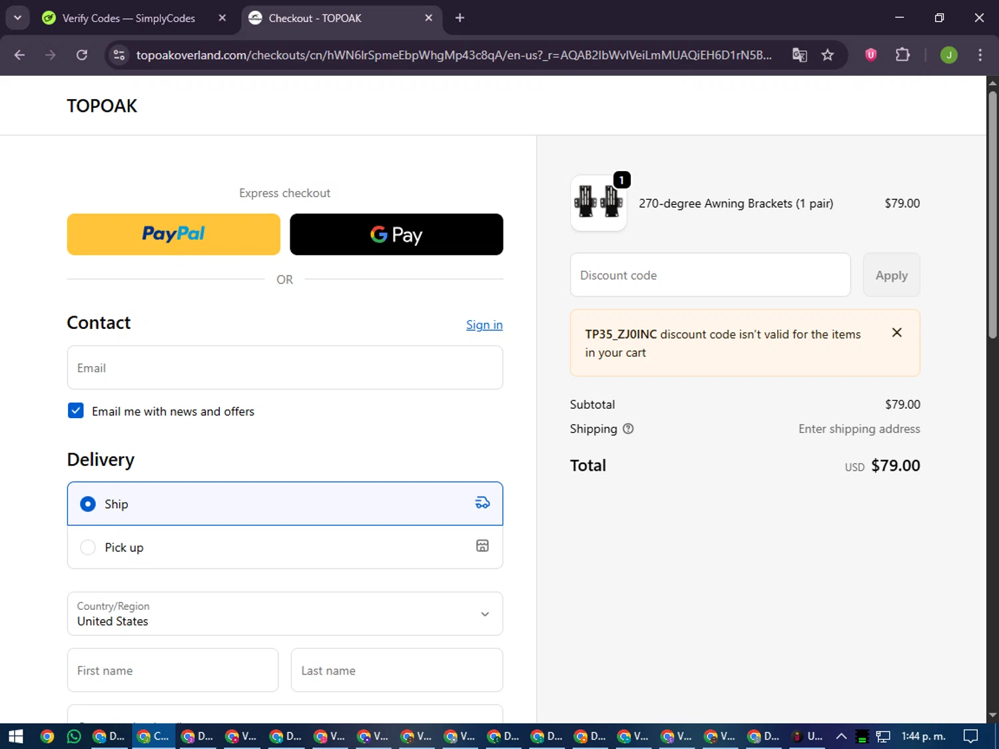Click the battery status tray icon
This screenshot has height=749, width=999.
click(862, 736)
